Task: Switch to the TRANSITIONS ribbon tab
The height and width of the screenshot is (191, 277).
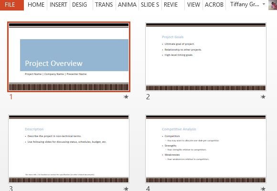Action: pyautogui.click(x=104, y=5)
